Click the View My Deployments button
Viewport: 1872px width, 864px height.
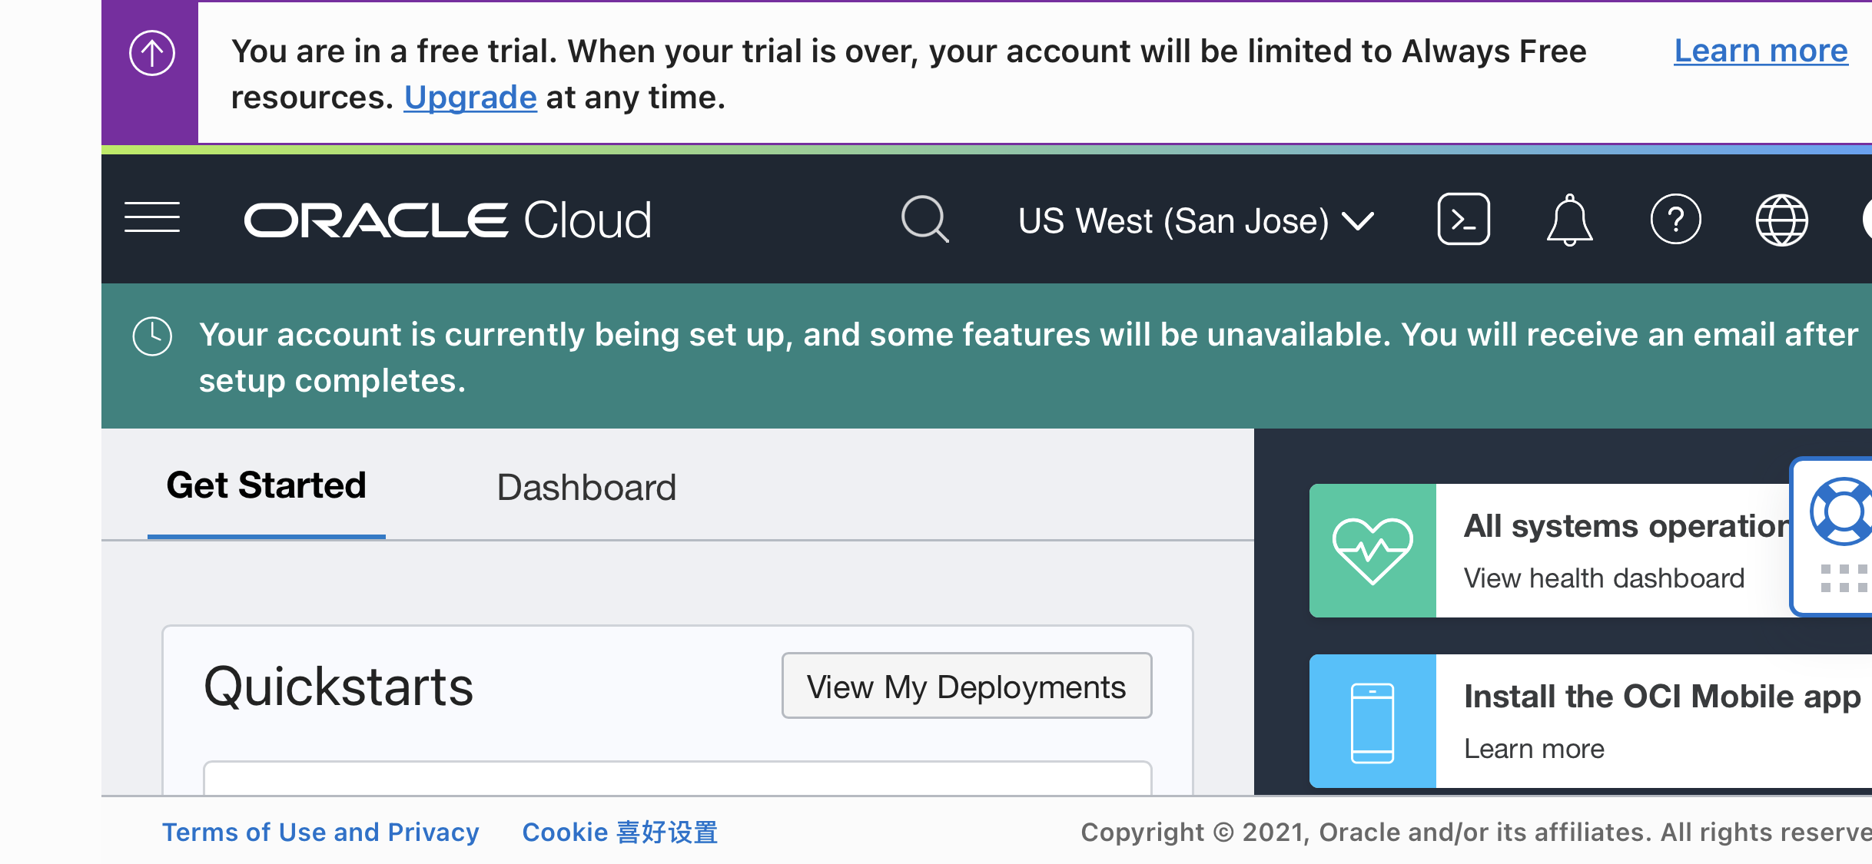(x=966, y=686)
